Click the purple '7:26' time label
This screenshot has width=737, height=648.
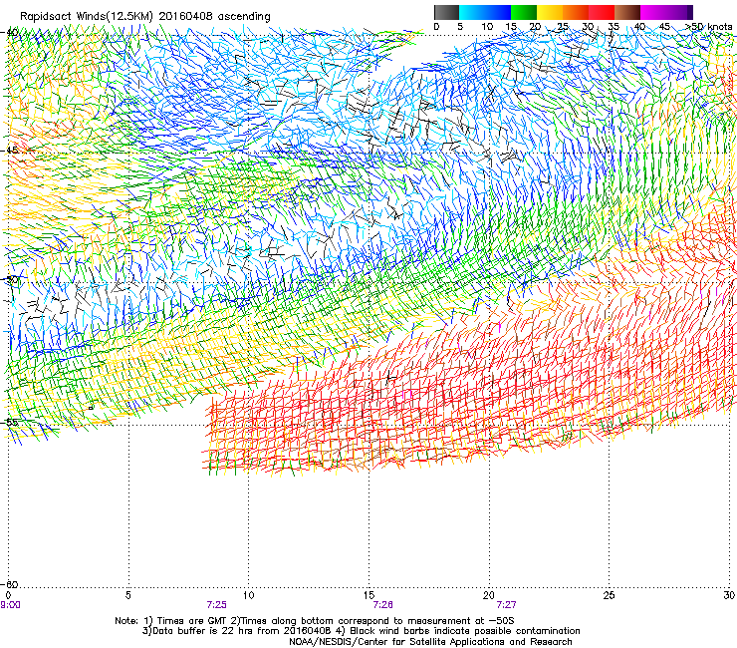(383, 605)
